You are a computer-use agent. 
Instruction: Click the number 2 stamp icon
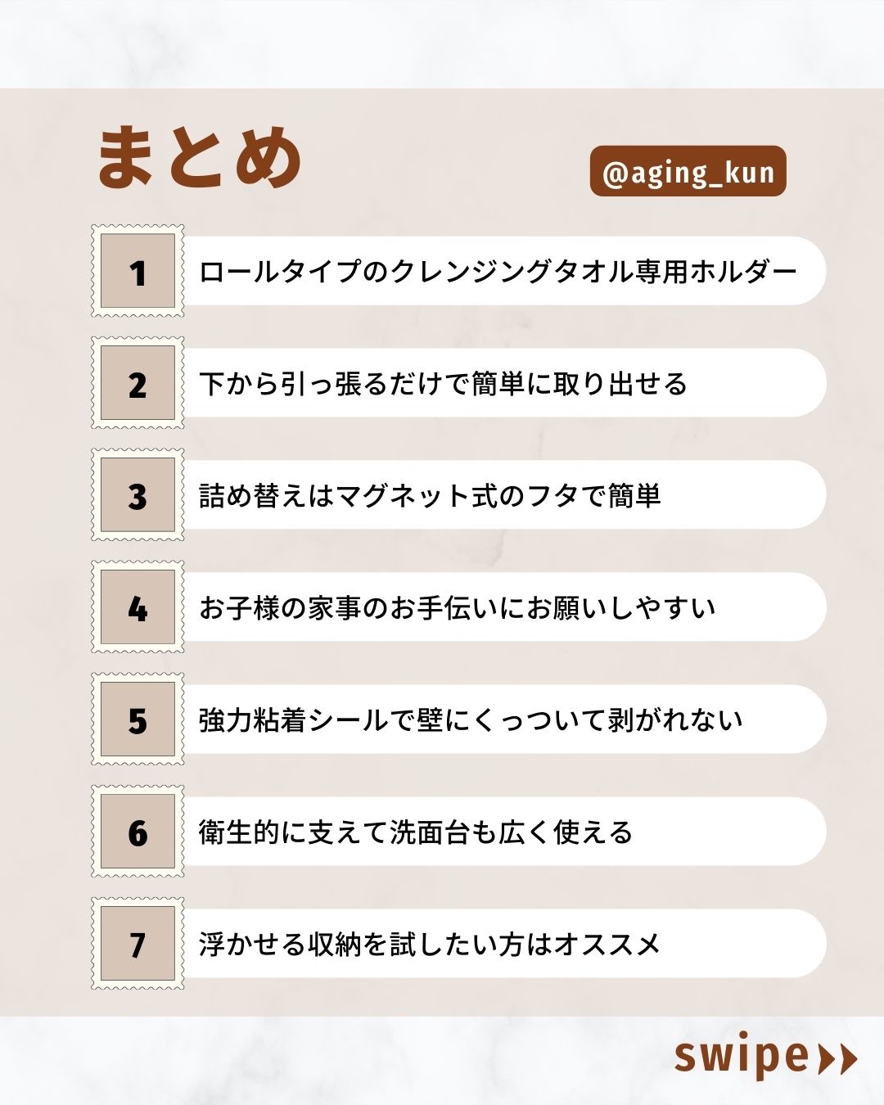pyautogui.click(x=138, y=383)
